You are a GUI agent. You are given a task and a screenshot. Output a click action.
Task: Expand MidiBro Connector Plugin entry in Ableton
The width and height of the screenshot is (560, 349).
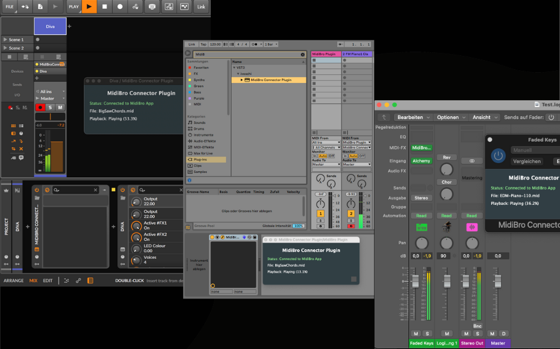241,80
